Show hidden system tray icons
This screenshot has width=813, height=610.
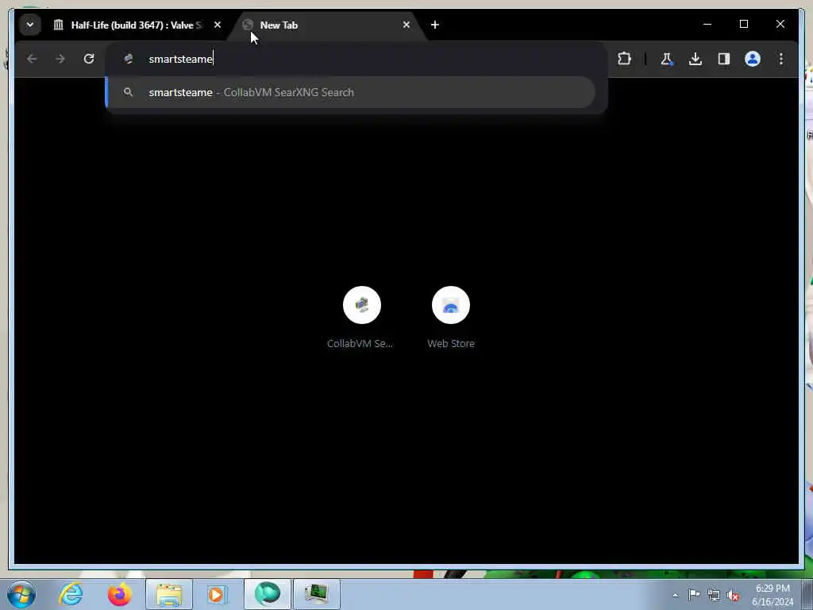click(675, 595)
